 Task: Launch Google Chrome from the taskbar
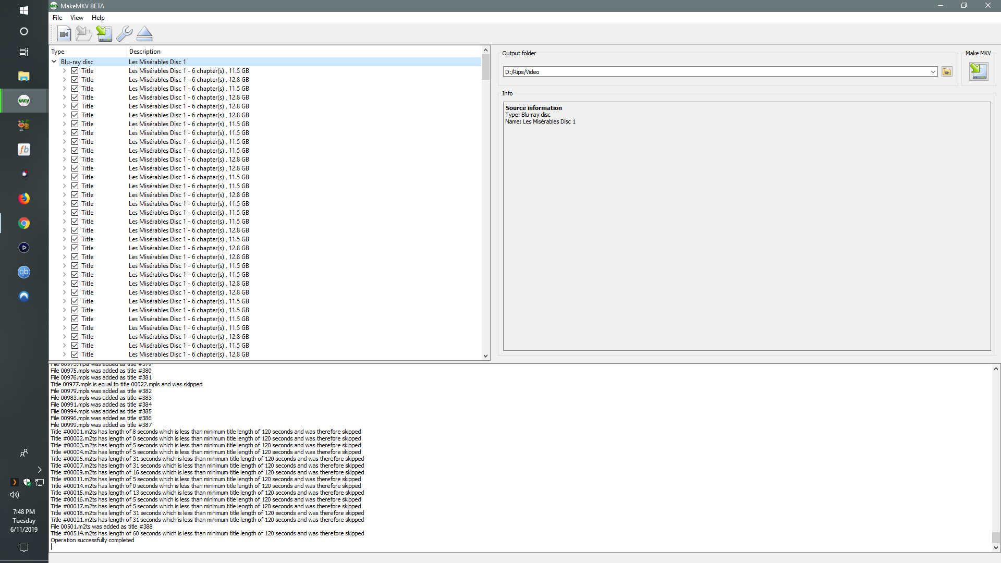click(24, 223)
